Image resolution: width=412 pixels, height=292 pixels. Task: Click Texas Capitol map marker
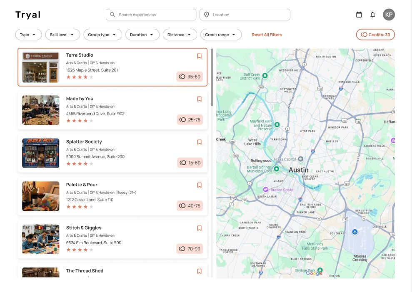click(301, 159)
